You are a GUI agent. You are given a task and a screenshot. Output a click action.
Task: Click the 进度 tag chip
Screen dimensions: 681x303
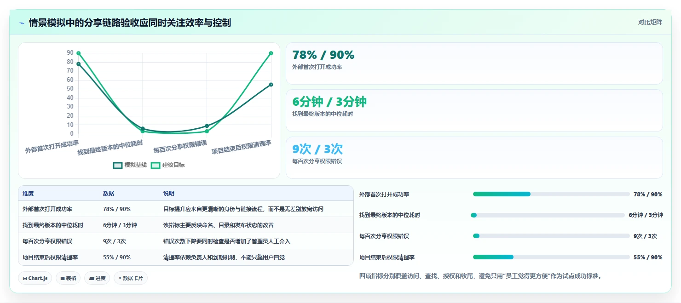[x=97, y=278]
